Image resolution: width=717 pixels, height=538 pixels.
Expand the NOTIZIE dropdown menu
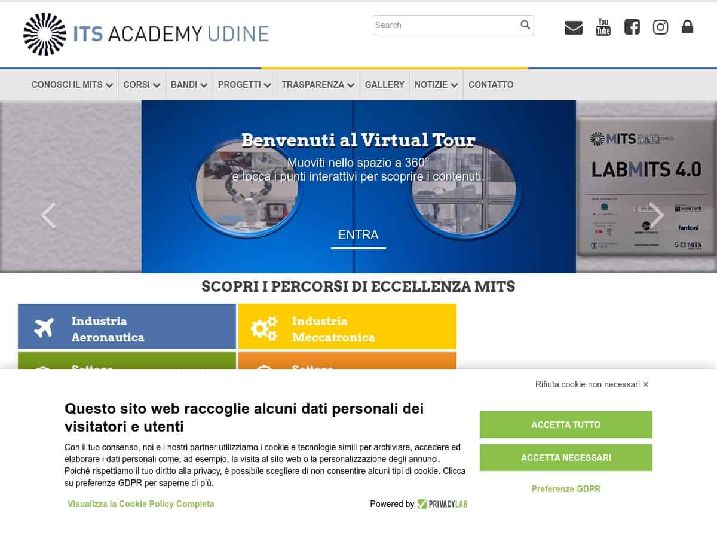[x=437, y=85]
